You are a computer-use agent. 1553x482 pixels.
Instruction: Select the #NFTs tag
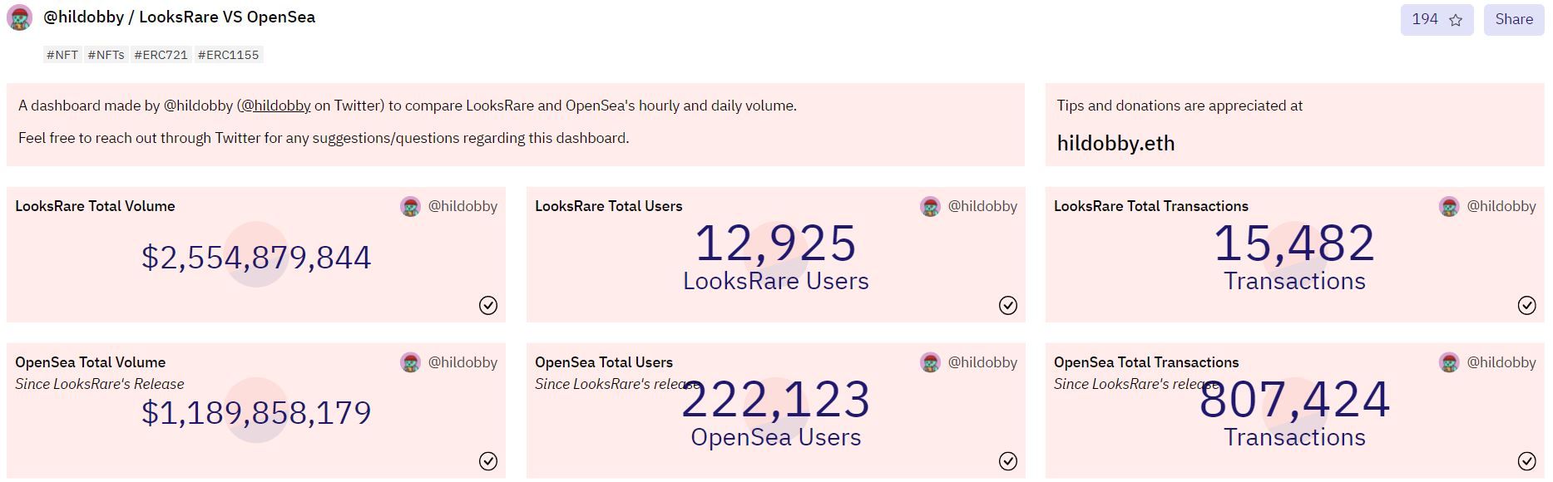tap(106, 55)
